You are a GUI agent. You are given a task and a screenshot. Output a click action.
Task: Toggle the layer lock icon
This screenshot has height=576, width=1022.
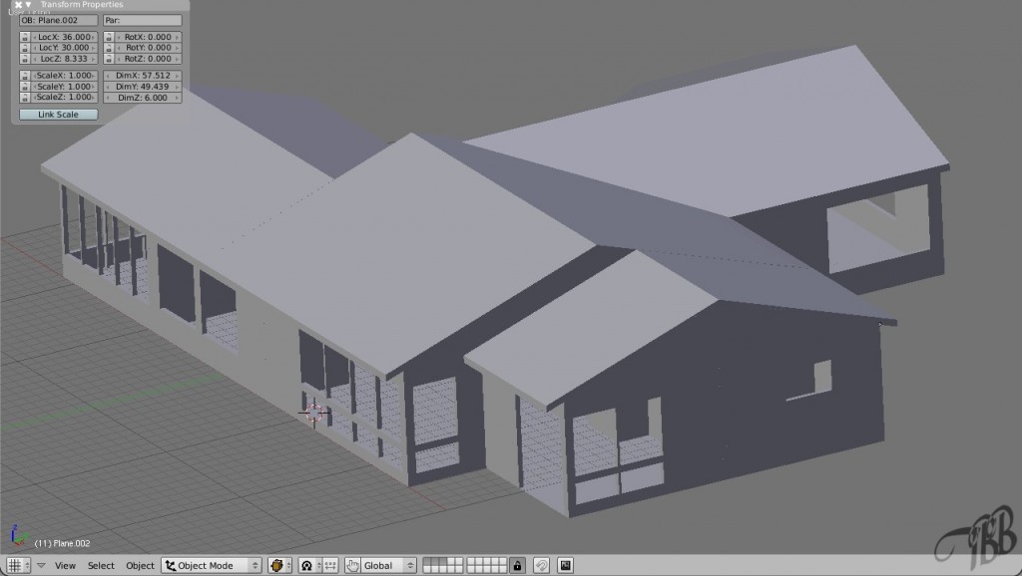[x=518, y=566]
